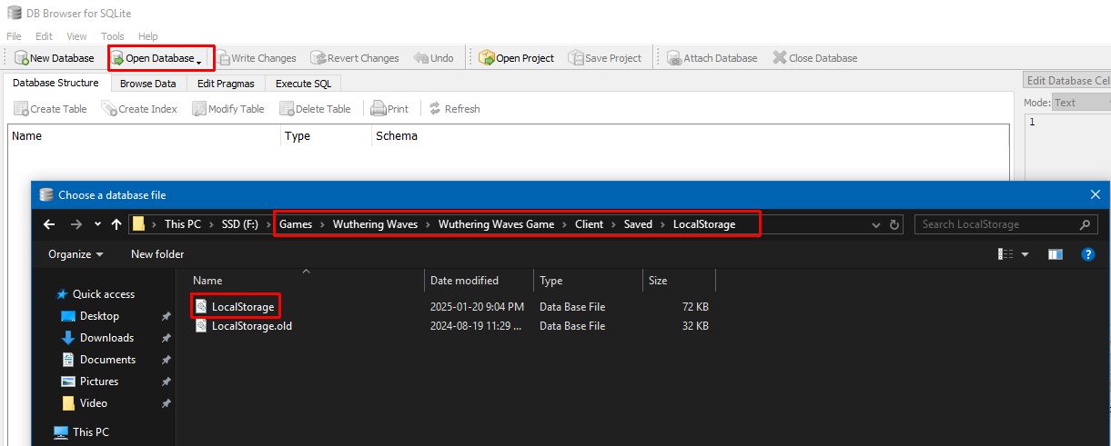Click the change view icon
The width and height of the screenshot is (1111, 446).
click(1005, 254)
